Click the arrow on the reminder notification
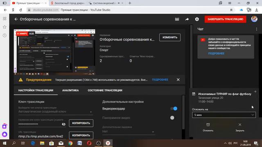Screen dimensions: 262x147 point(255,91)
